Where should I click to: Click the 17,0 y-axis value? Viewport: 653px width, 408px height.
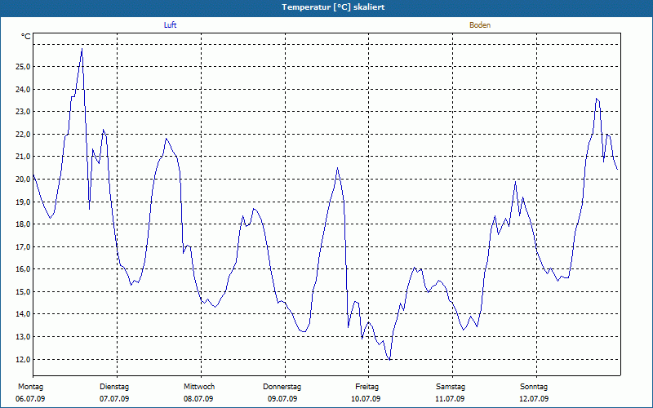tap(22, 246)
